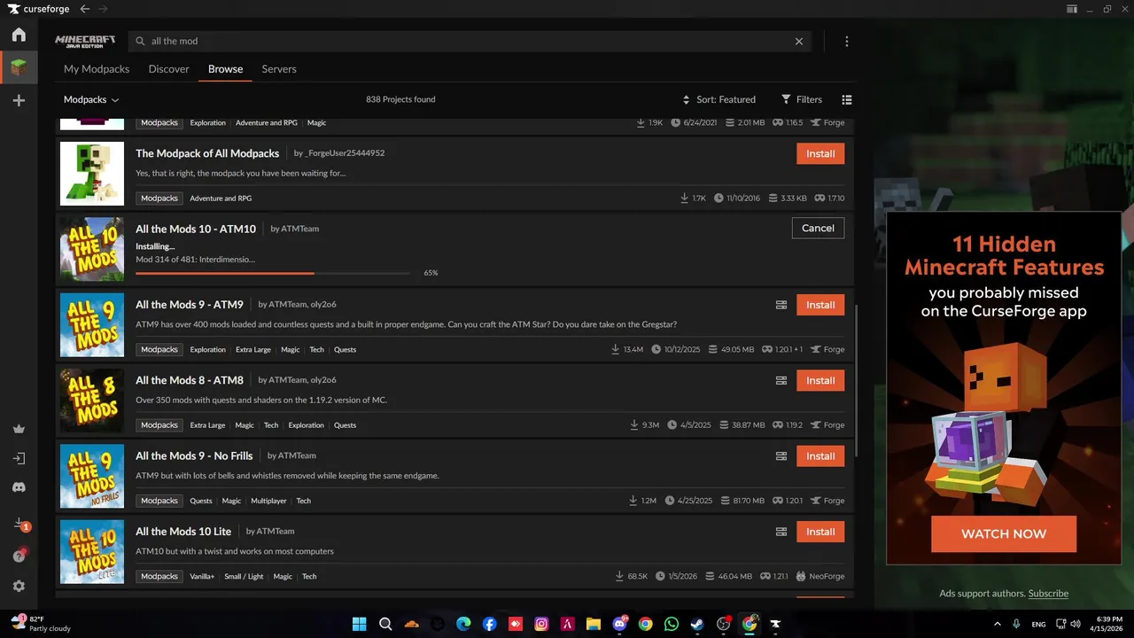The width and height of the screenshot is (1134, 638).
Task: Open WhatsApp from the taskbar
Action: click(x=671, y=624)
